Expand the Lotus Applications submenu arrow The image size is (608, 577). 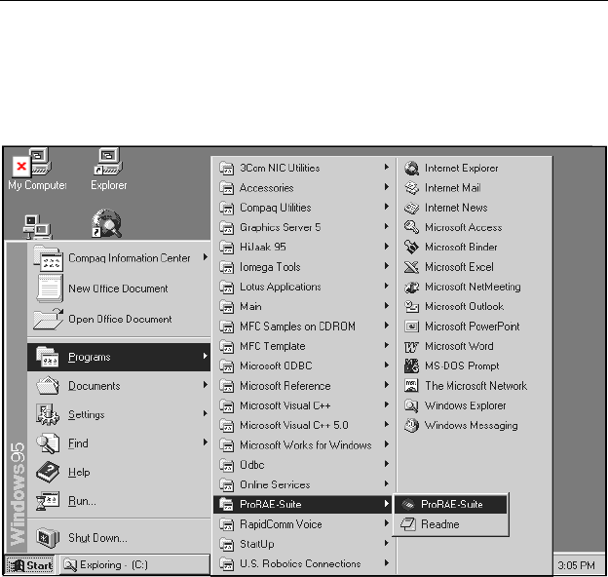[386, 286]
